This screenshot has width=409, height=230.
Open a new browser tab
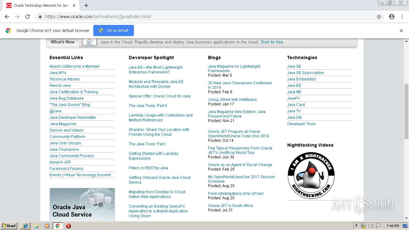86,5
